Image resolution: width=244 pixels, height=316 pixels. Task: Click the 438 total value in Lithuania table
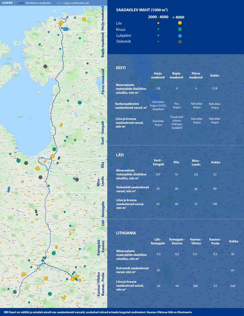click(232, 286)
